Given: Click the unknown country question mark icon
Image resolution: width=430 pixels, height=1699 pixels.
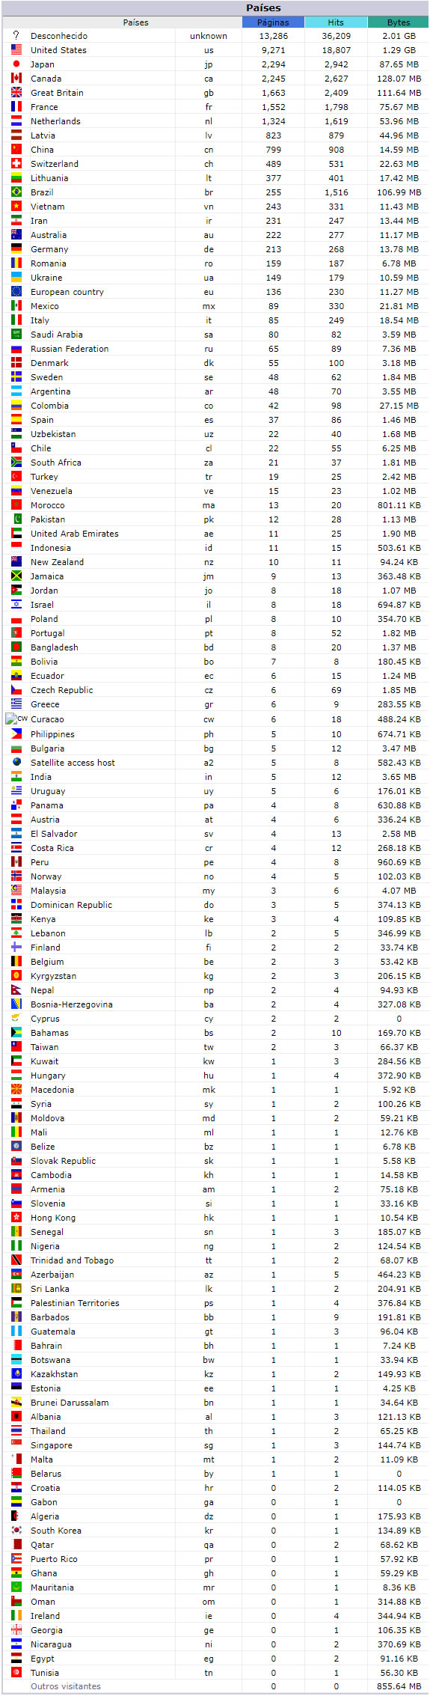Looking at the screenshot, I should click(x=16, y=35).
